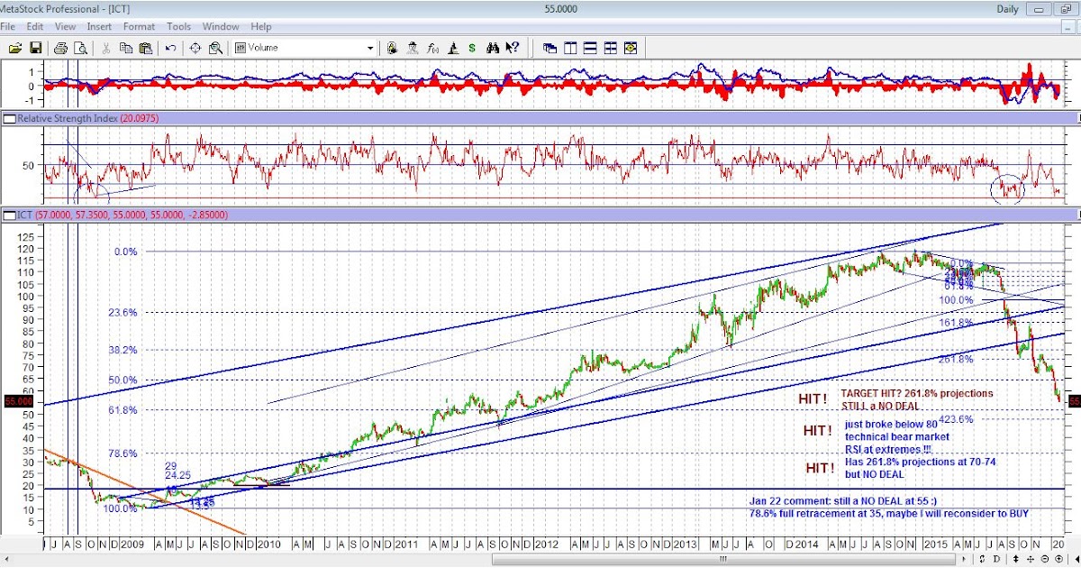Zoom out using the minus magnifier
This screenshot has width=1081, height=568.
[1044, 559]
